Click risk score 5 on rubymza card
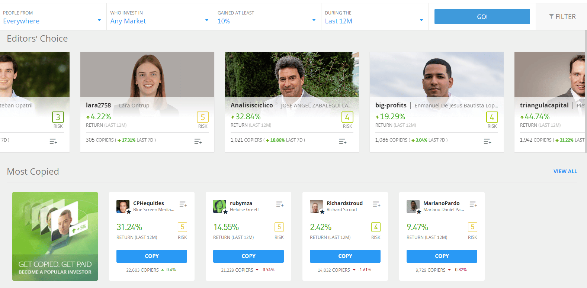This screenshot has height=288, width=587. pos(279,227)
